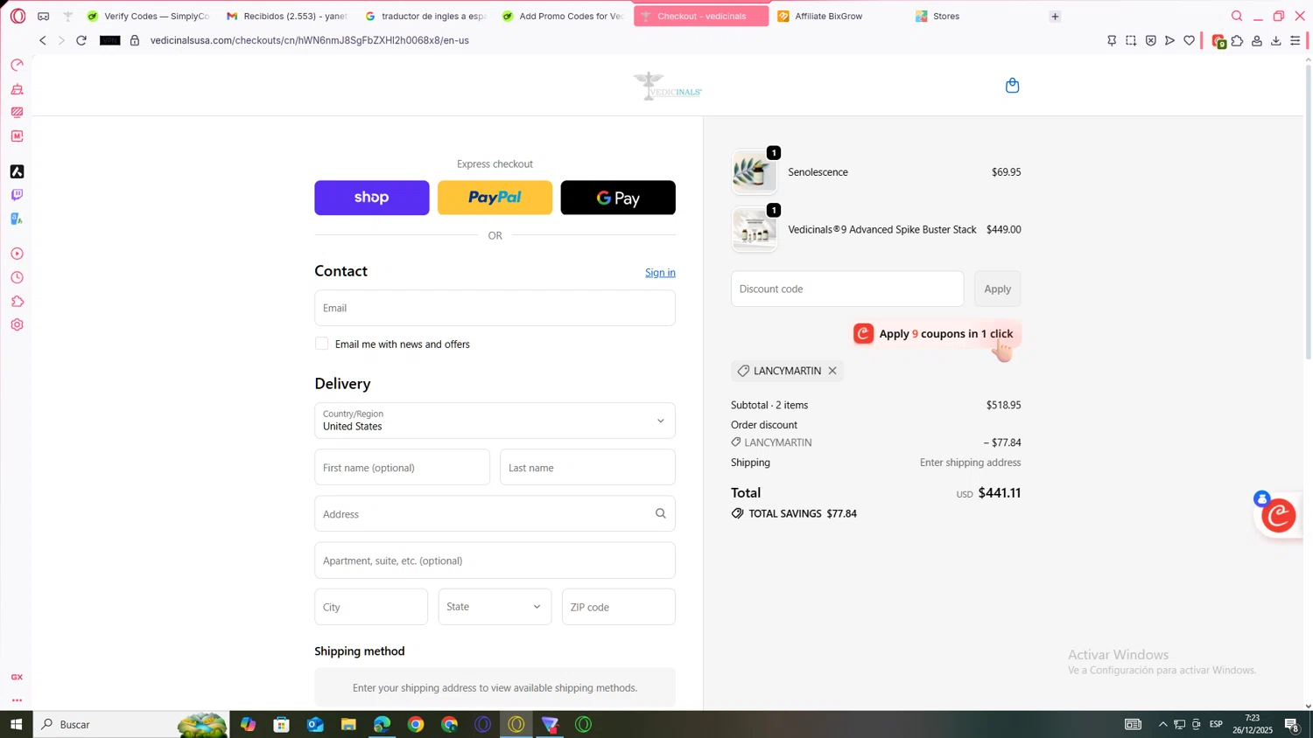Image resolution: width=1313 pixels, height=738 pixels.
Task: Open File Explorer from the taskbar
Action: 348,724
